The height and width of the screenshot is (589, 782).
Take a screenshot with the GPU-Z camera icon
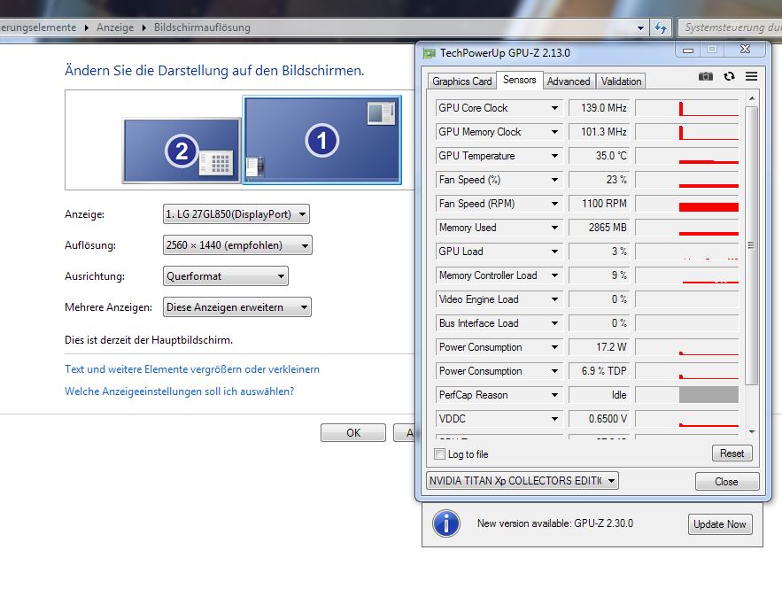[x=705, y=76]
